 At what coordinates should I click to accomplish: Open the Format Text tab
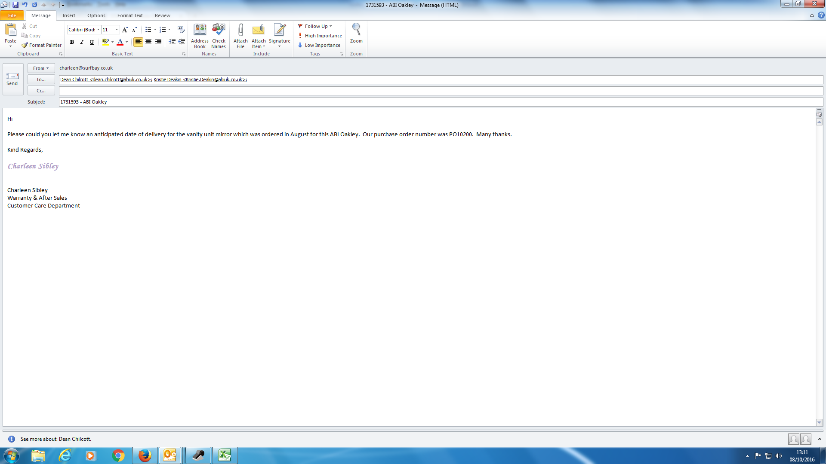tap(129, 15)
